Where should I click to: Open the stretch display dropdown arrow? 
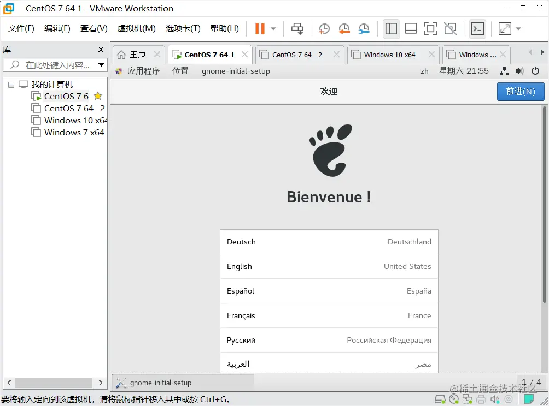click(518, 29)
